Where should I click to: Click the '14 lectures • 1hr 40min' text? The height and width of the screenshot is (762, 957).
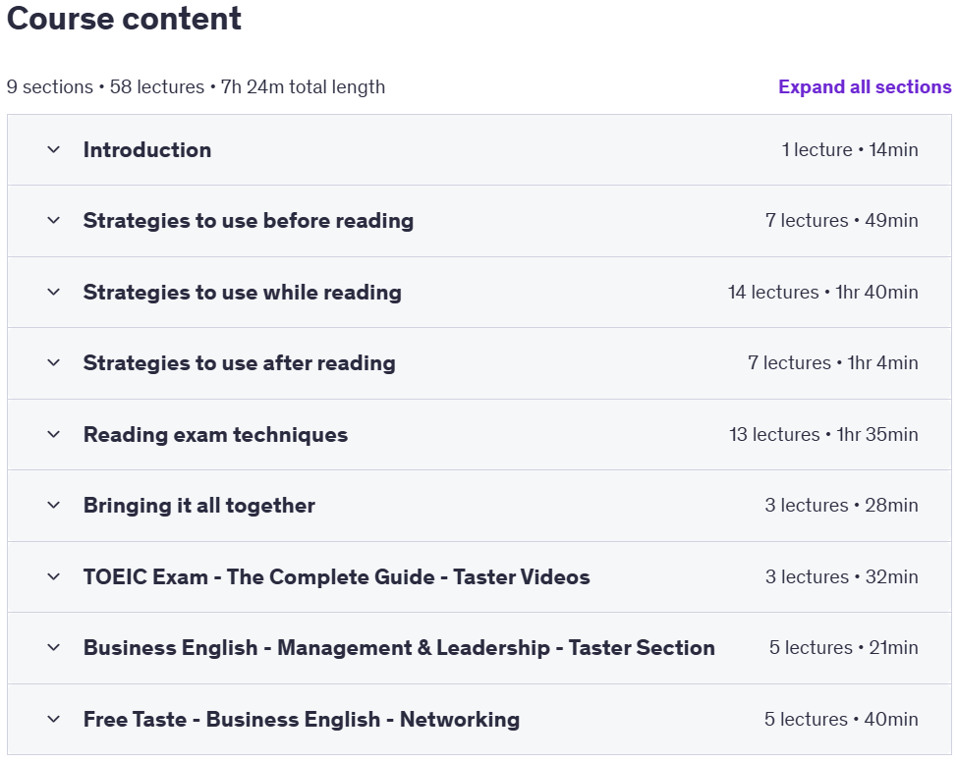pyautogui.click(x=822, y=293)
